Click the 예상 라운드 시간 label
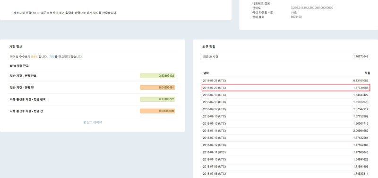 point(263,13)
